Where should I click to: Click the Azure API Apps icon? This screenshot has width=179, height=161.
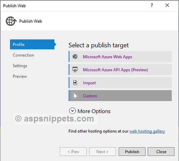75,69
